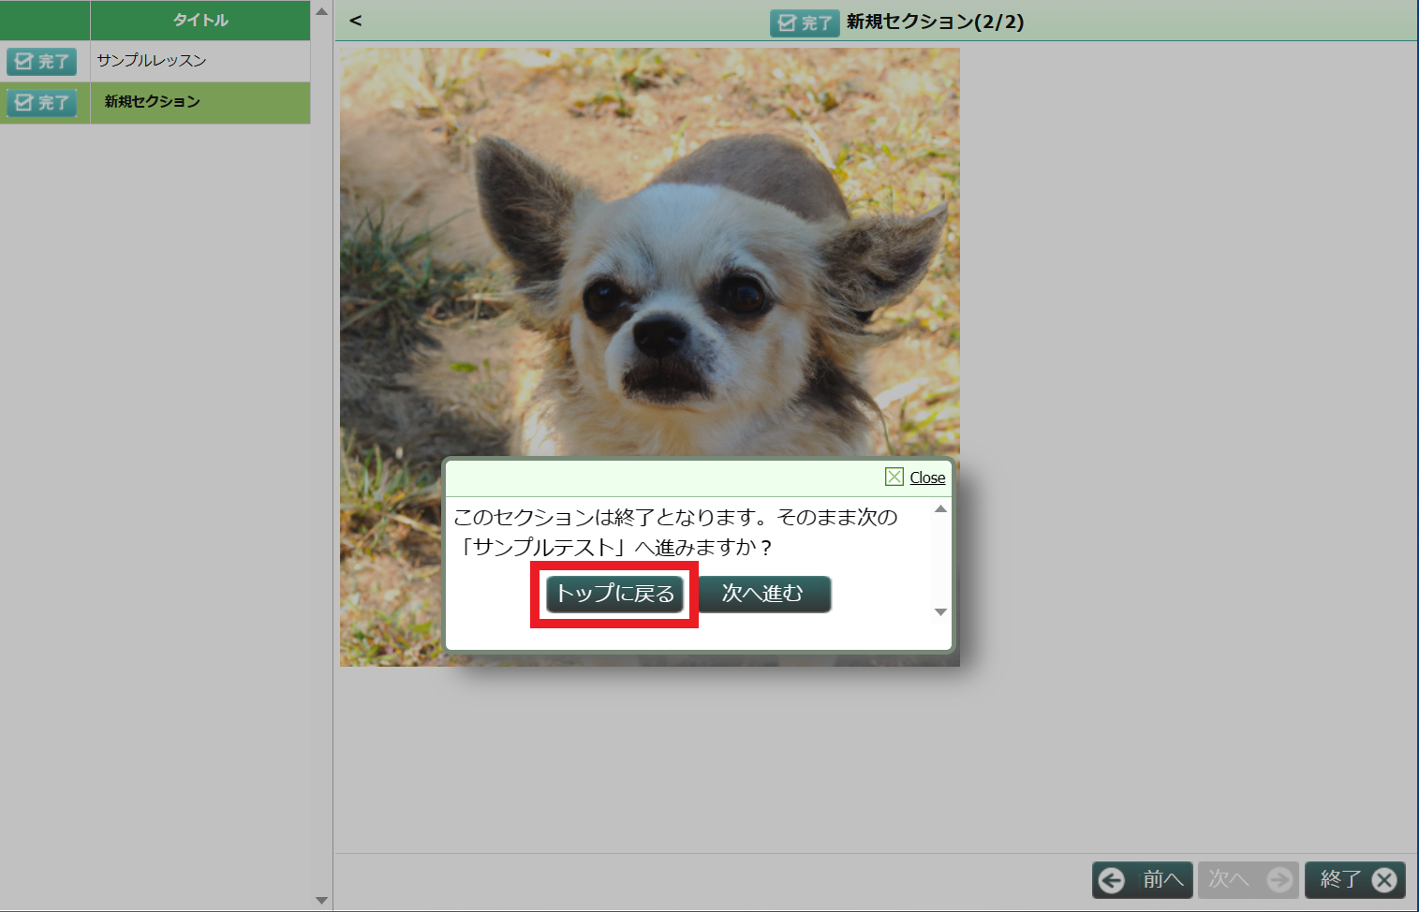Image resolution: width=1419 pixels, height=912 pixels.
Task: Click the タイトル column header
Action: coord(200,20)
